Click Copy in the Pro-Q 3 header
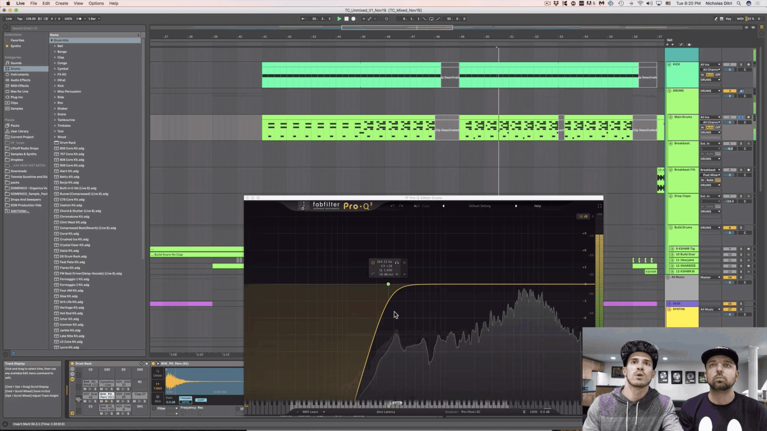This screenshot has width=767, height=431. (x=426, y=206)
